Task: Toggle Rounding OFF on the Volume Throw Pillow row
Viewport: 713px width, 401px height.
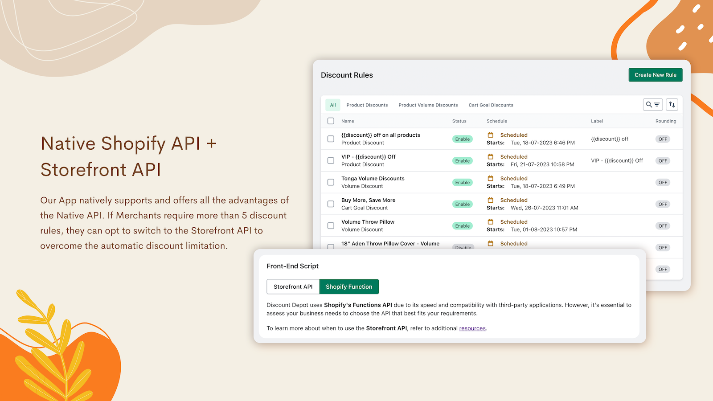Action: (x=663, y=225)
